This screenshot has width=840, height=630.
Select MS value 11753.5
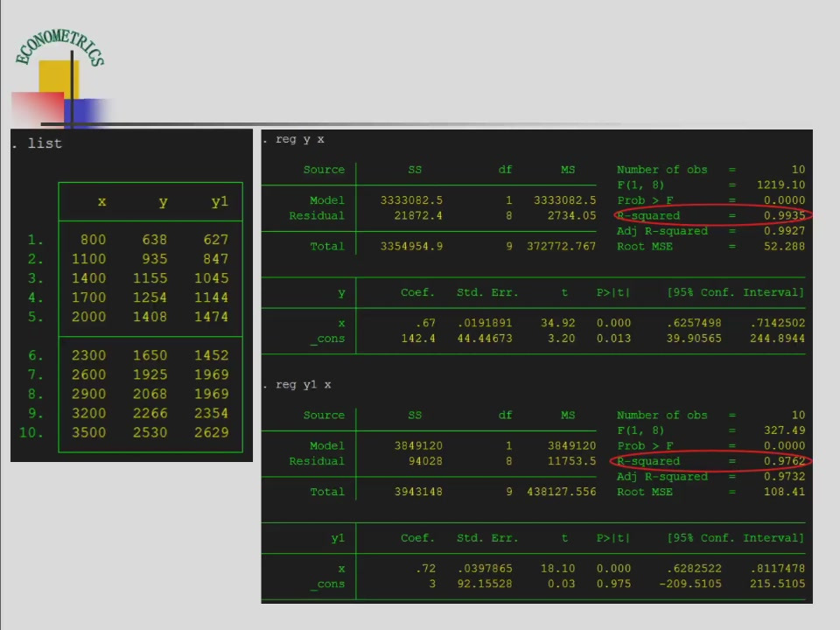coord(571,461)
